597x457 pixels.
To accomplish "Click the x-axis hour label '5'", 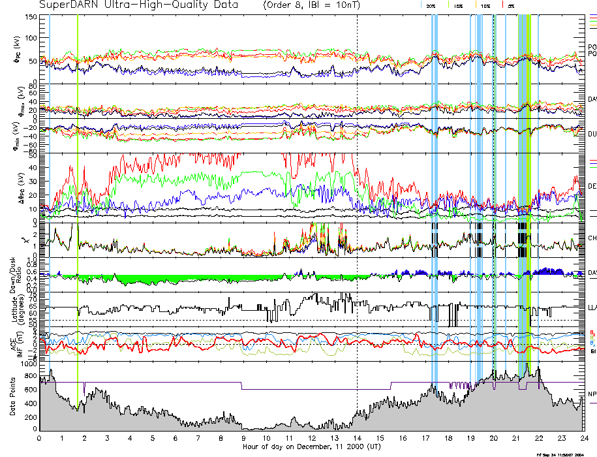I will pos(153,438).
